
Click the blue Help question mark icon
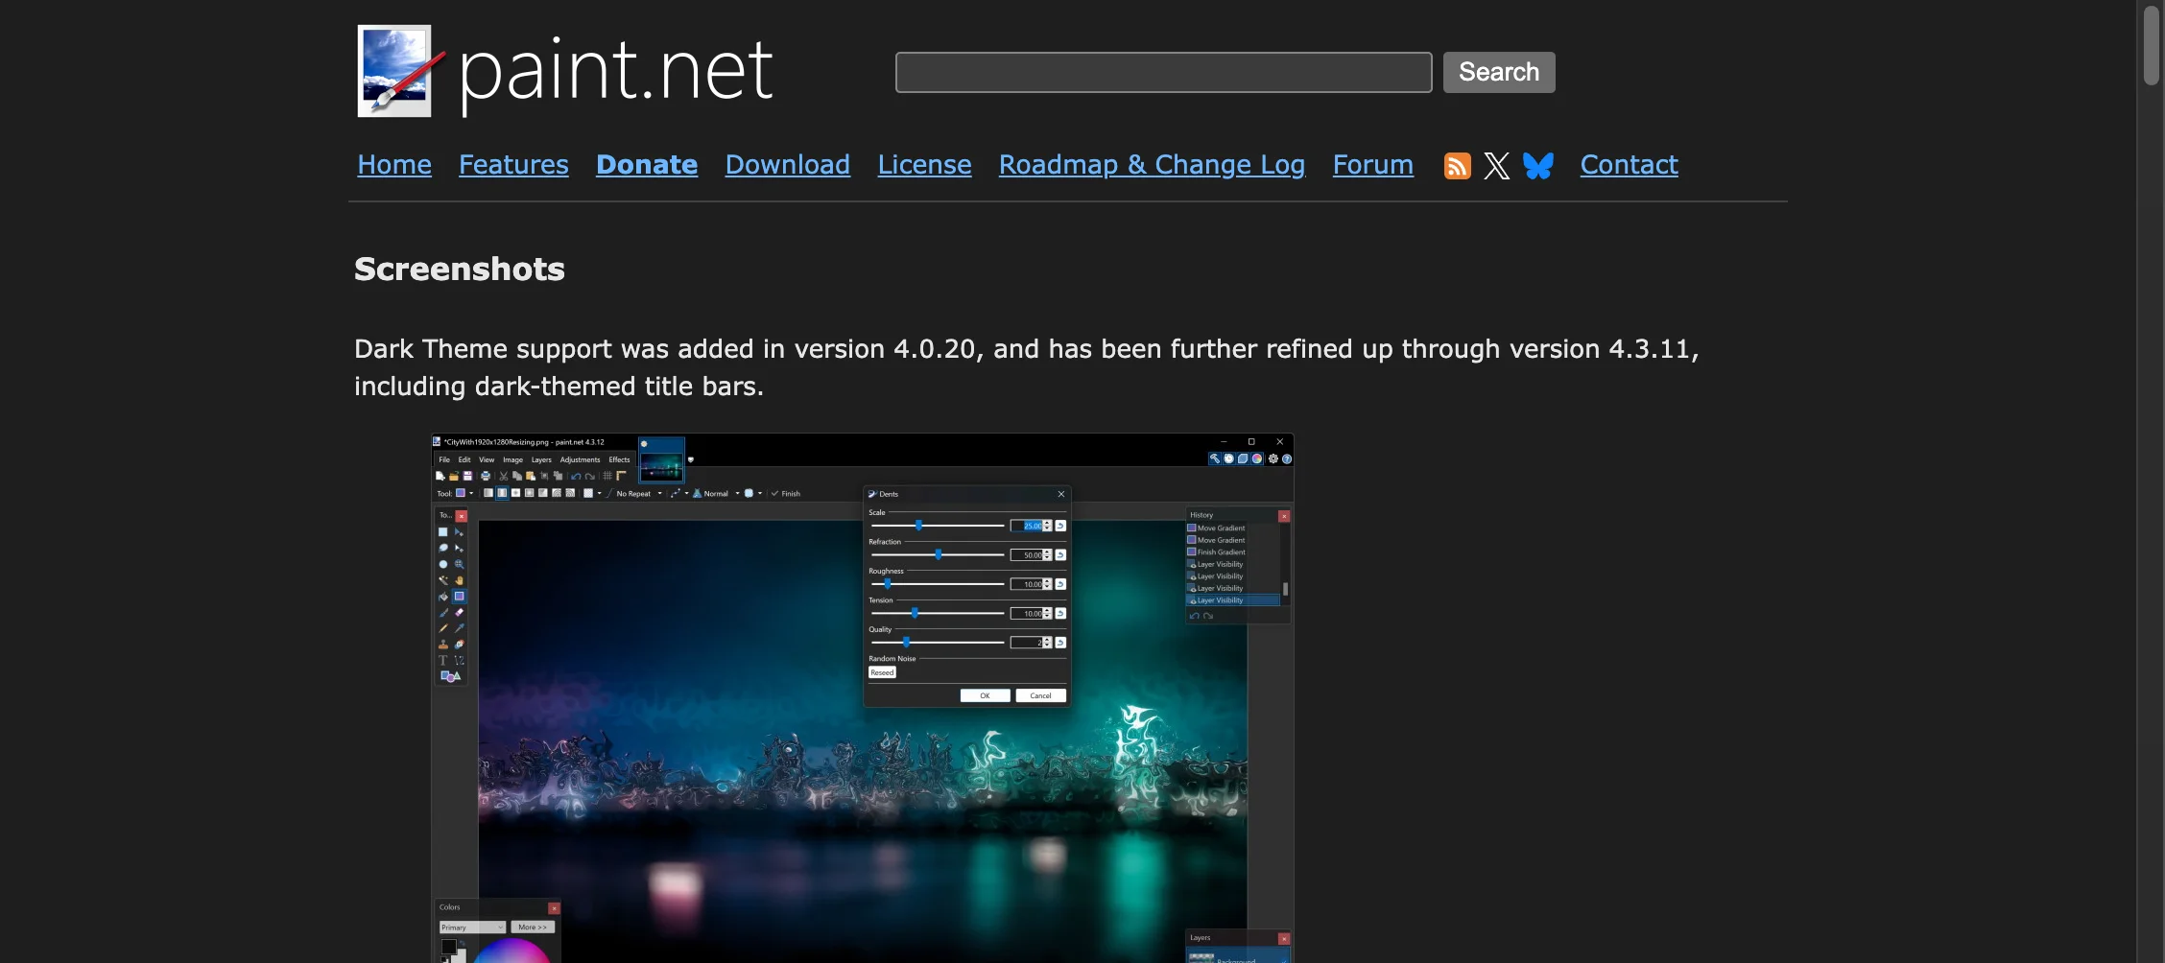[x=1287, y=458]
